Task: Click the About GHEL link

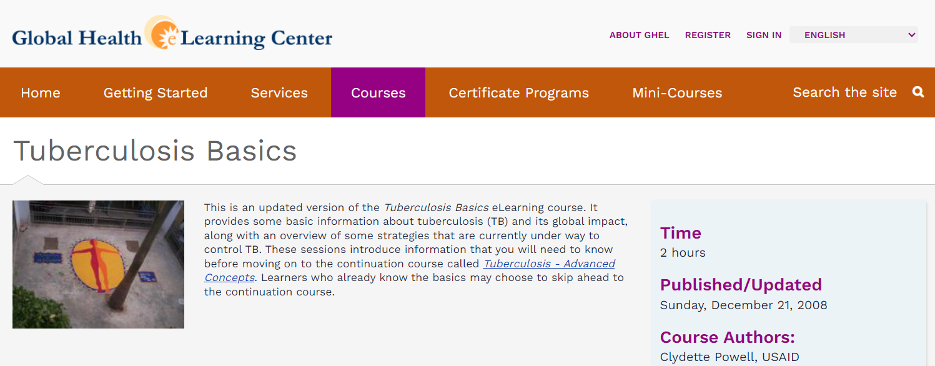Action: (639, 35)
